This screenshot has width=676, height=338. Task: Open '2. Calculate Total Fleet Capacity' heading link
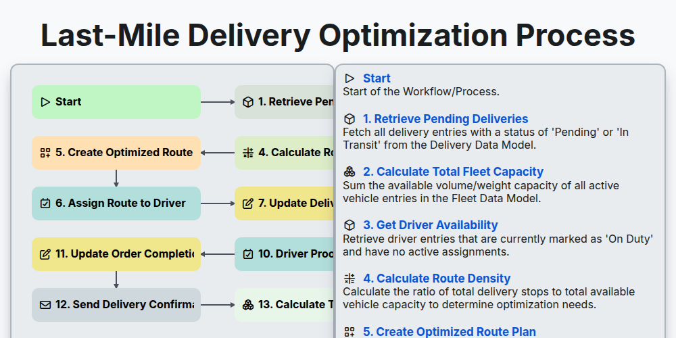(453, 172)
